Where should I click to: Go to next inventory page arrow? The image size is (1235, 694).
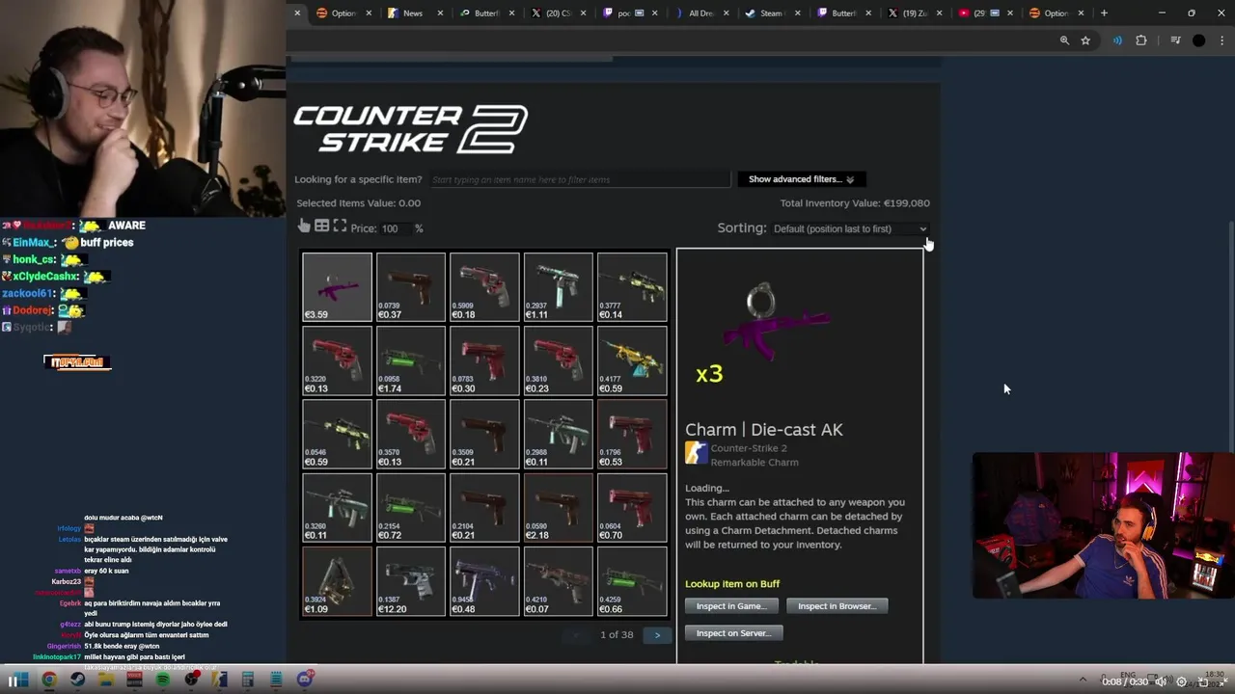click(657, 635)
